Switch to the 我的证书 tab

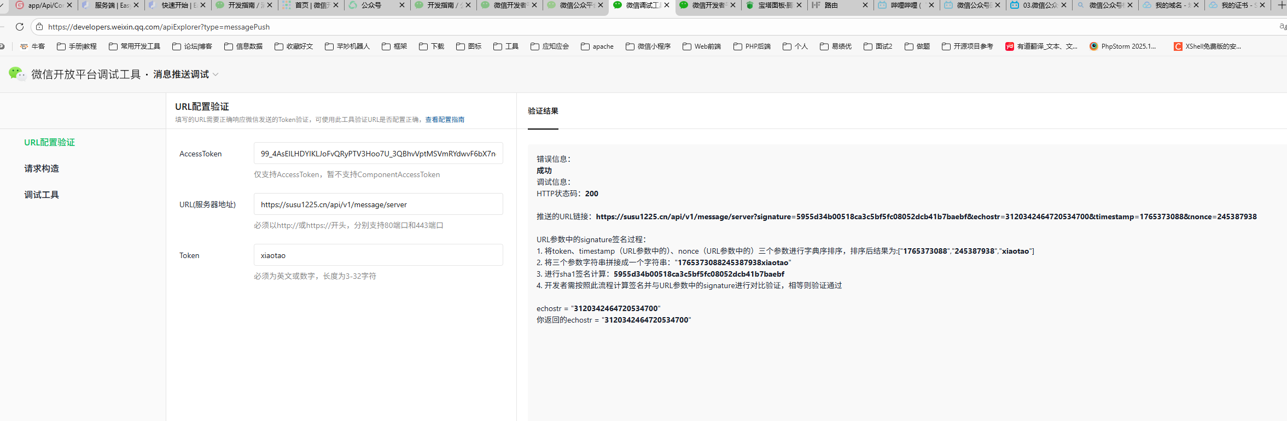[1236, 5]
